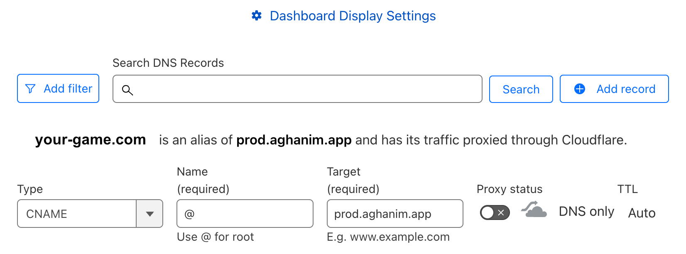Click the X symbol inside the proxy toggle
Screen dimensions: 686x254
pyautogui.click(x=500, y=212)
